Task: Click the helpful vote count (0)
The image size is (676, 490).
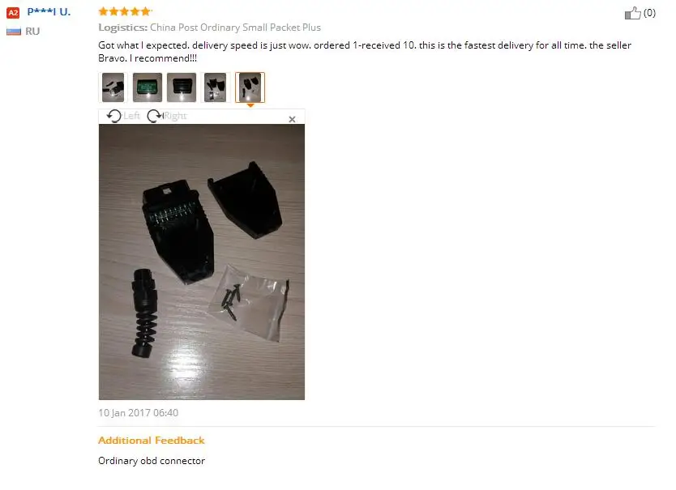Action: pos(649,13)
